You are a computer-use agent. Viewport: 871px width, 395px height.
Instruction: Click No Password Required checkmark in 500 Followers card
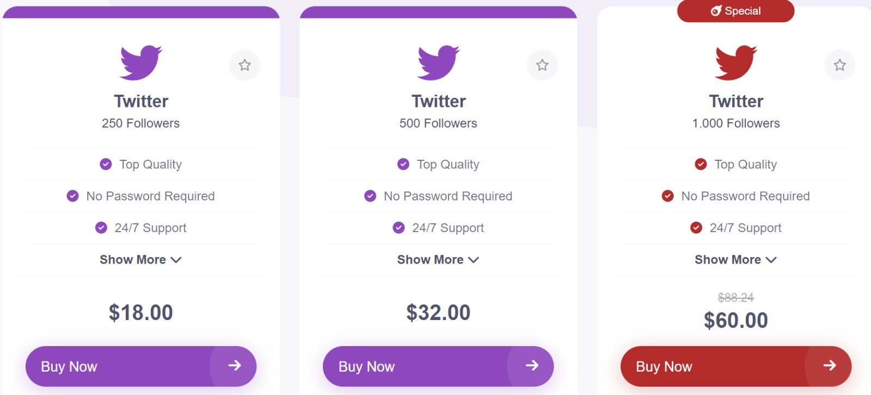point(370,196)
